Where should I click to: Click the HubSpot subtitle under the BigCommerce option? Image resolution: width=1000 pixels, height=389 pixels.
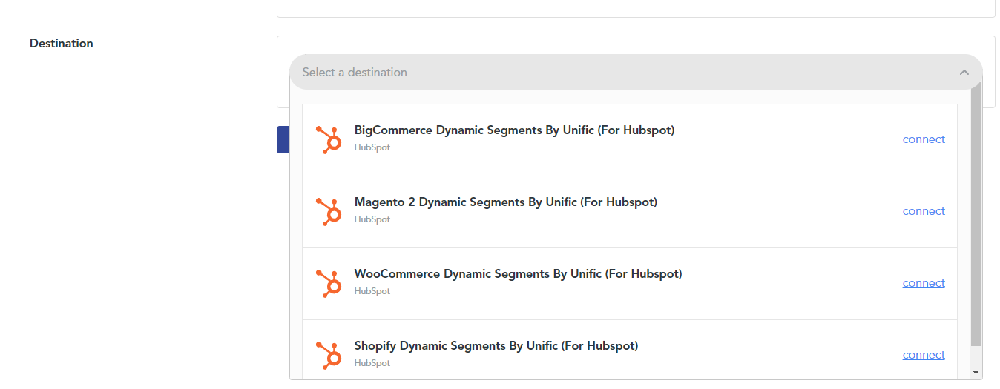(372, 147)
